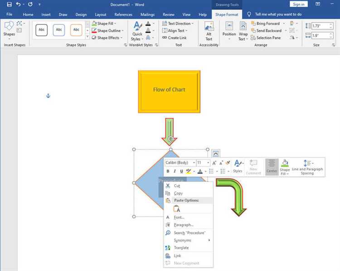
Task: Click the Tell me what you want to do box
Action: click(278, 15)
